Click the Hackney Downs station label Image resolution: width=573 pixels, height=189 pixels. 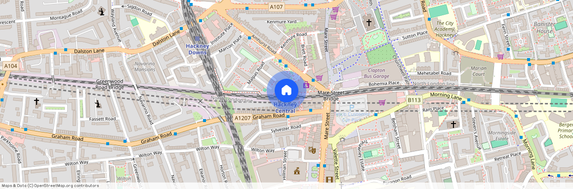[x=197, y=49]
